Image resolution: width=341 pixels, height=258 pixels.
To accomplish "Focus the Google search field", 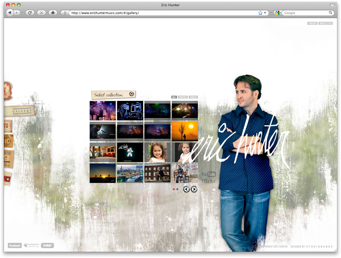I will click(x=306, y=13).
